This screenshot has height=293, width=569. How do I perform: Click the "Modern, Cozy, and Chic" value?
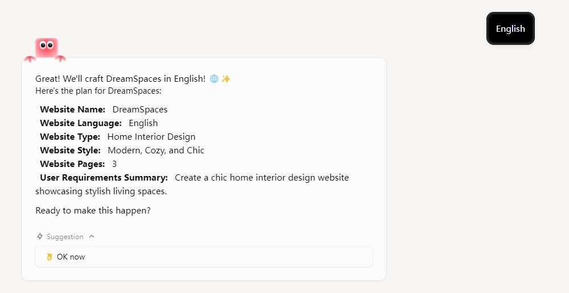pos(155,150)
